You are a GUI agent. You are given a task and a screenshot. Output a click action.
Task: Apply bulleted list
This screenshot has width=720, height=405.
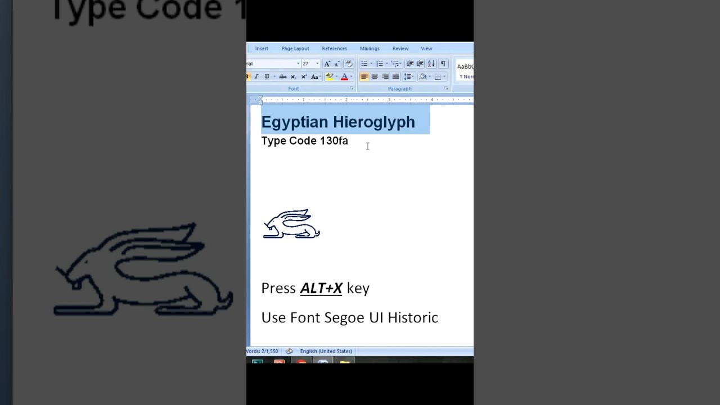[364, 64]
